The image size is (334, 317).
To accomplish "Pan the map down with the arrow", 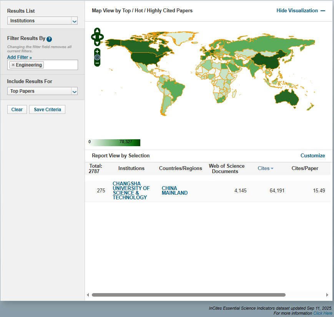I will pyautogui.click(x=97, y=43).
